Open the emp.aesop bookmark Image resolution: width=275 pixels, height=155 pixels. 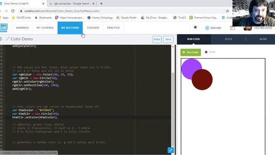click(70, 18)
